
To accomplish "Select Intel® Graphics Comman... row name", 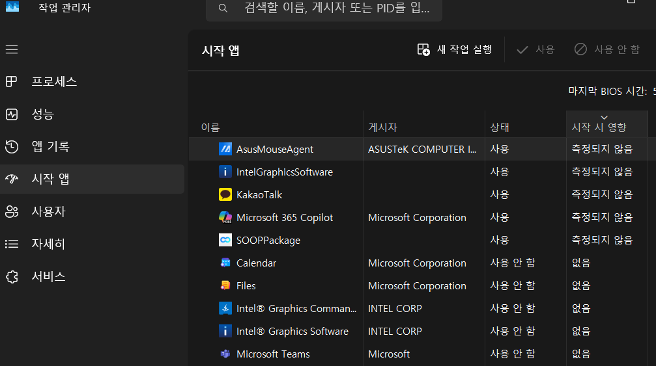I will 296,308.
